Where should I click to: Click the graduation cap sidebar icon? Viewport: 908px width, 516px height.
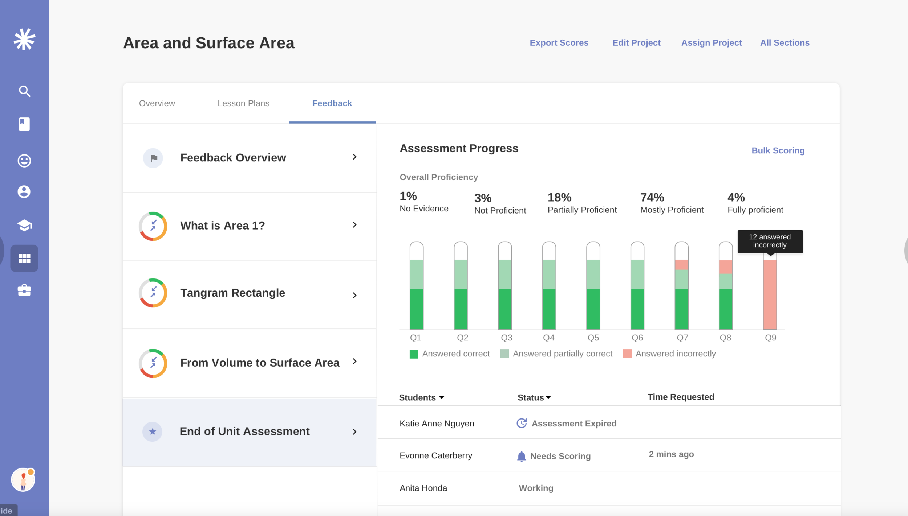pyautogui.click(x=24, y=225)
